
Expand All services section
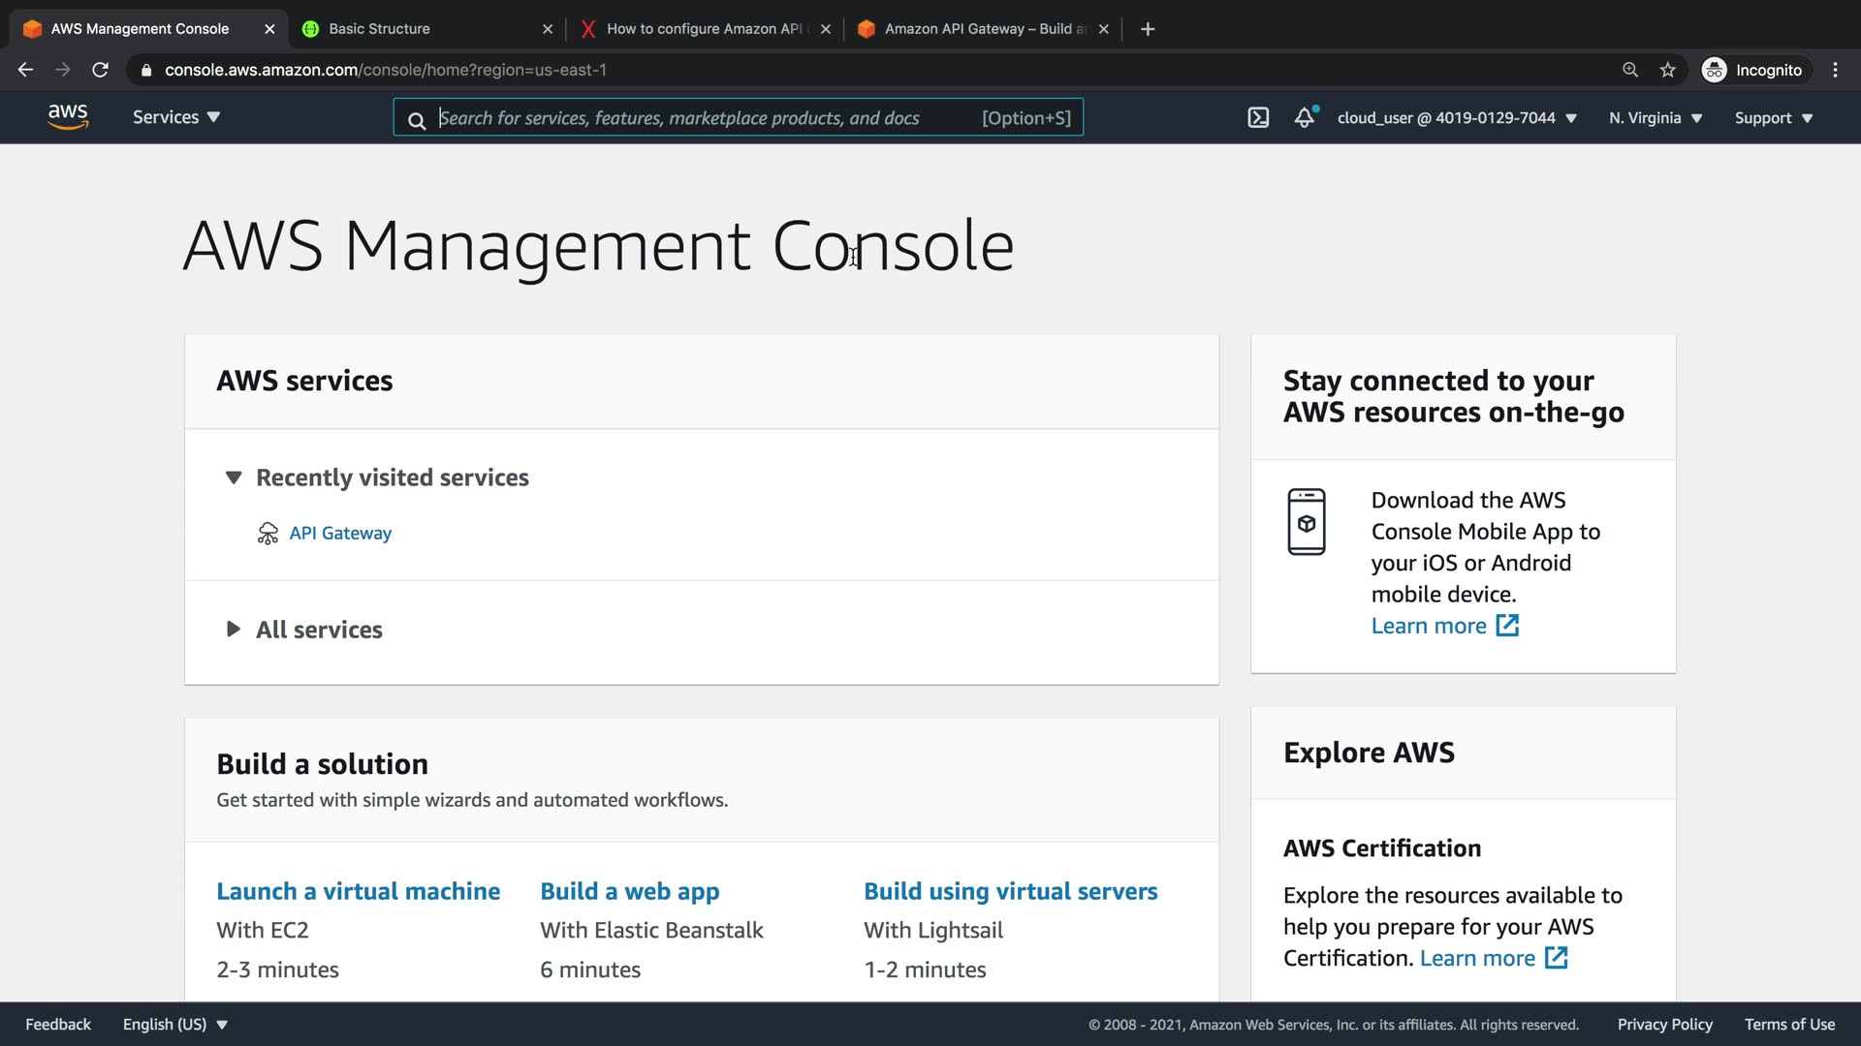click(x=234, y=630)
